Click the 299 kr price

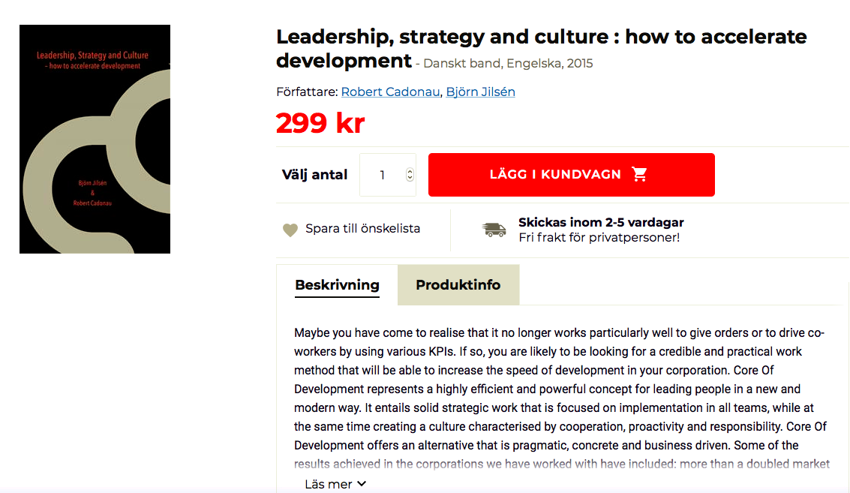(x=320, y=123)
